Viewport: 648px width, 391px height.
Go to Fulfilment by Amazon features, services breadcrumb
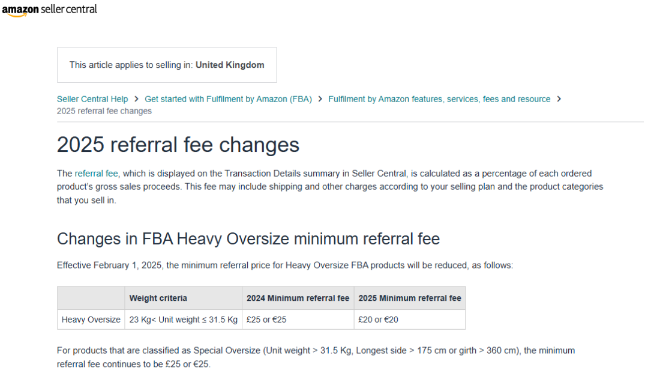coord(439,99)
